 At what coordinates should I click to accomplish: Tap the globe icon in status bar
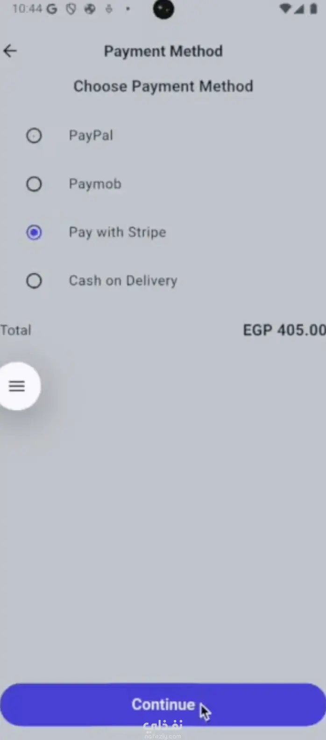click(90, 9)
